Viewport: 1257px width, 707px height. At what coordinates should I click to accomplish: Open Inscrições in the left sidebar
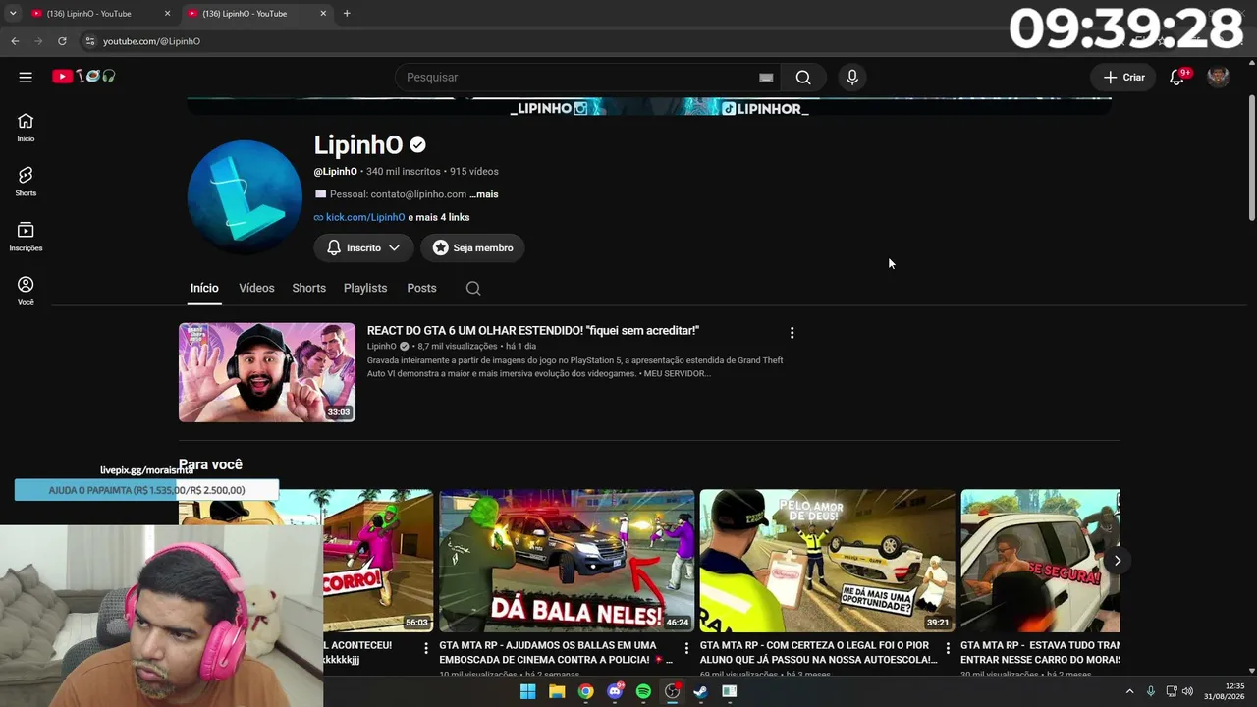click(26, 236)
